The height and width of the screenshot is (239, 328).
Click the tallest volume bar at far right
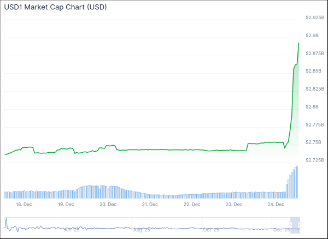pos(297,182)
